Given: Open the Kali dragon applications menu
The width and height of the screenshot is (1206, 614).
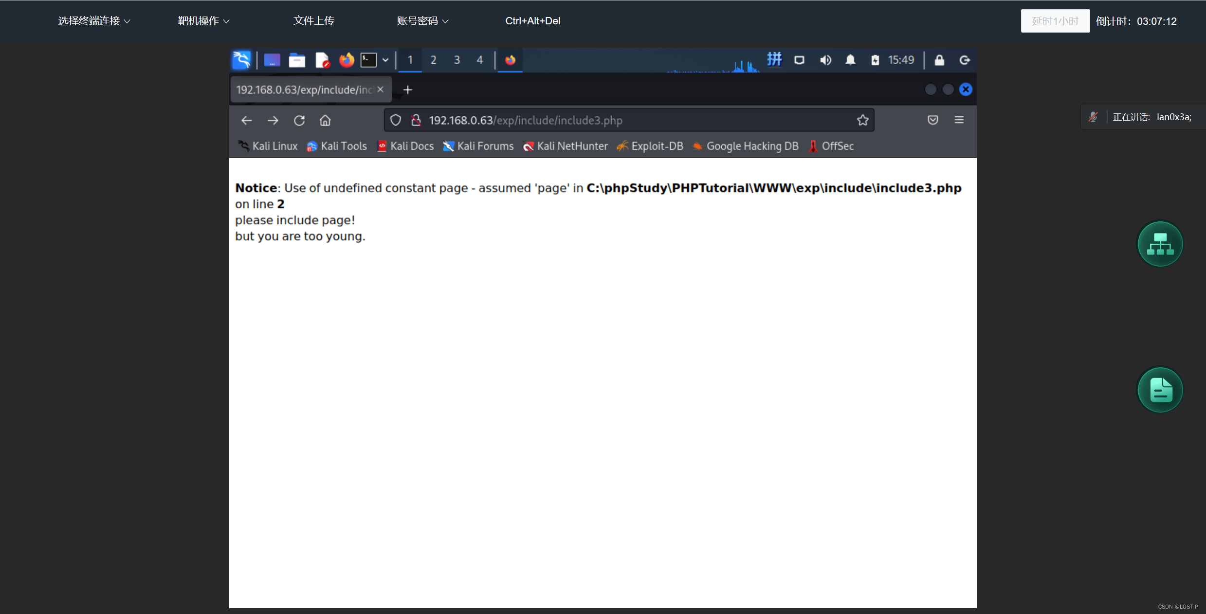Looking at the screenshot, I should pyautogui.click(x=241, y=60).
